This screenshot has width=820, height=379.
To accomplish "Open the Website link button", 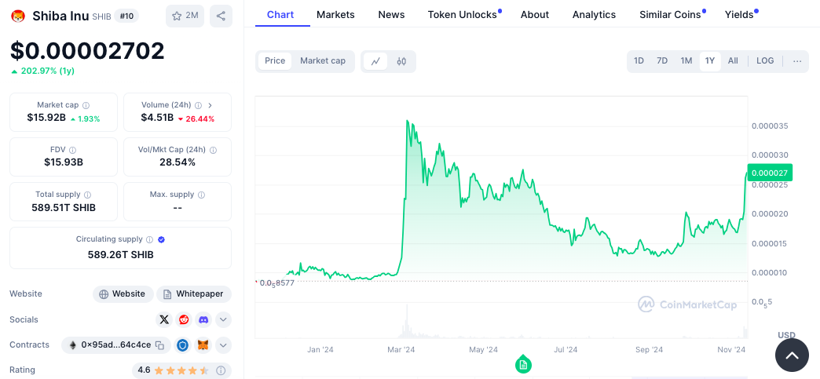I will point(123,293).
